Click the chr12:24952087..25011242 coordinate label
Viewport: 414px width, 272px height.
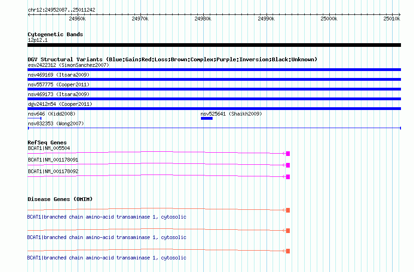(x=61, y=10)
